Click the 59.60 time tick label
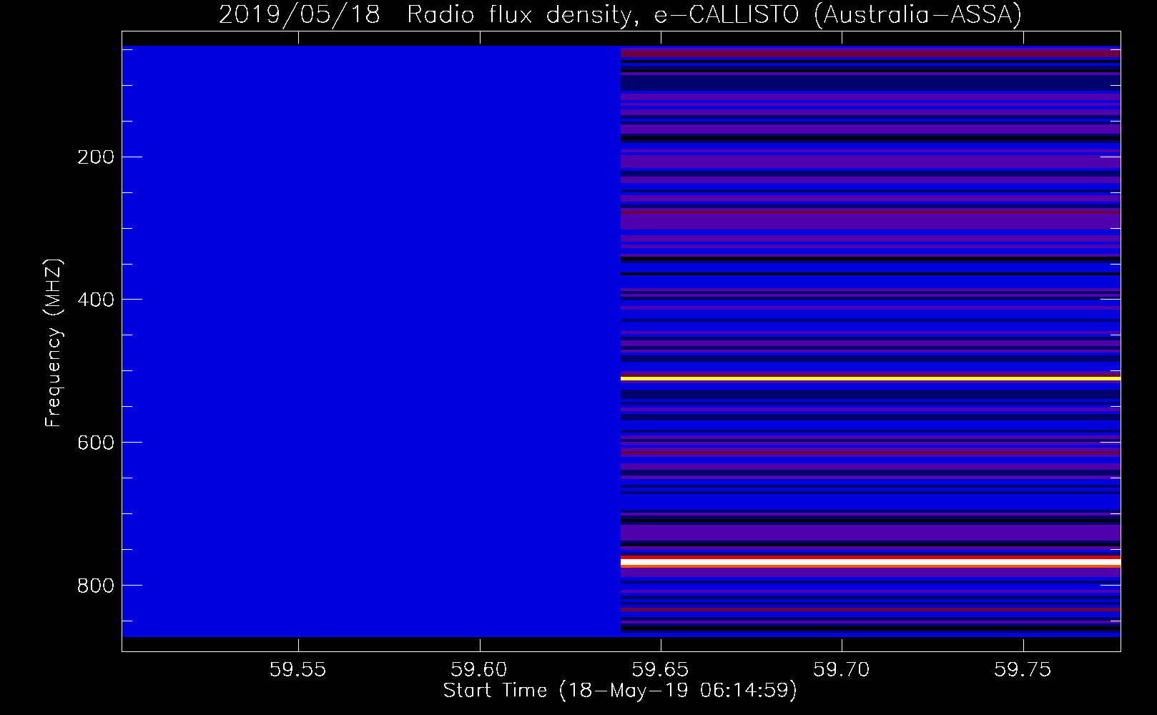1157x715 pixels. coord(480,670)
